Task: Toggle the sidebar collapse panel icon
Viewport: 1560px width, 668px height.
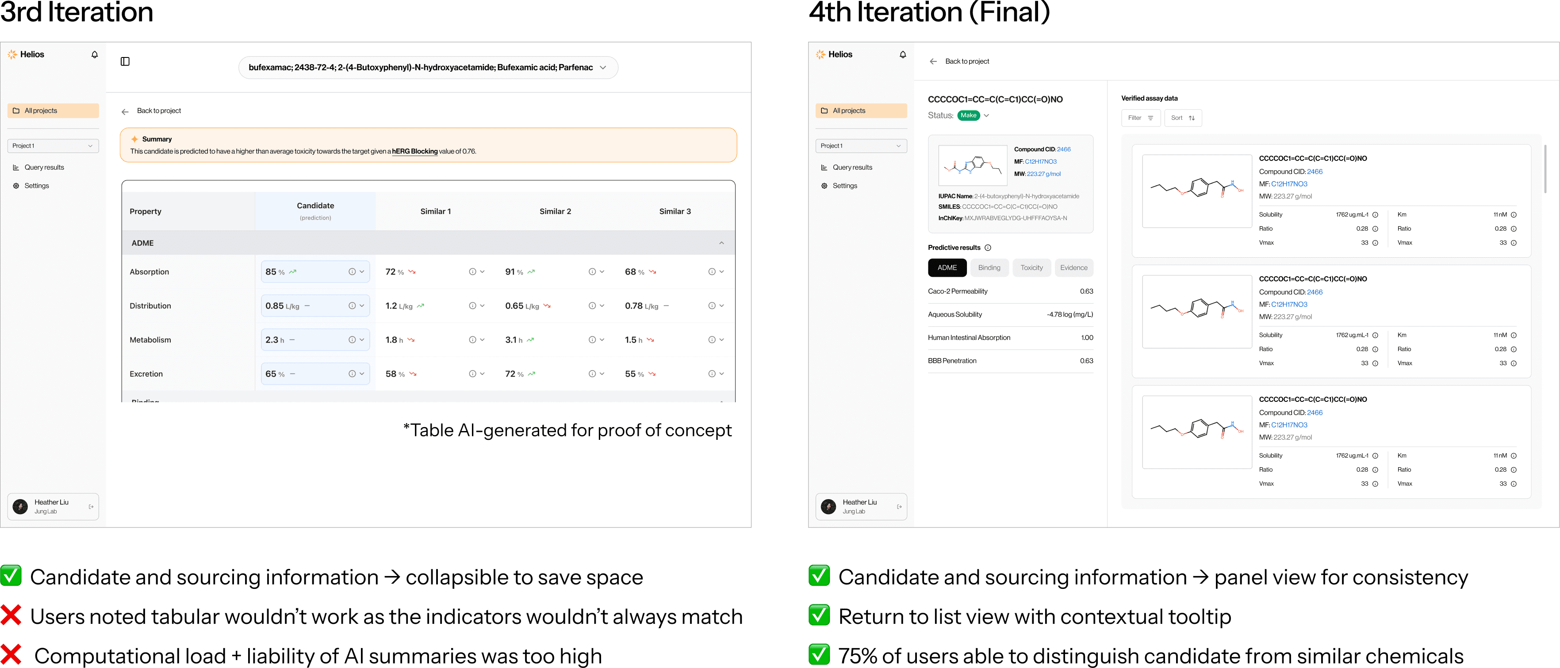Action: tap(125, 62)
